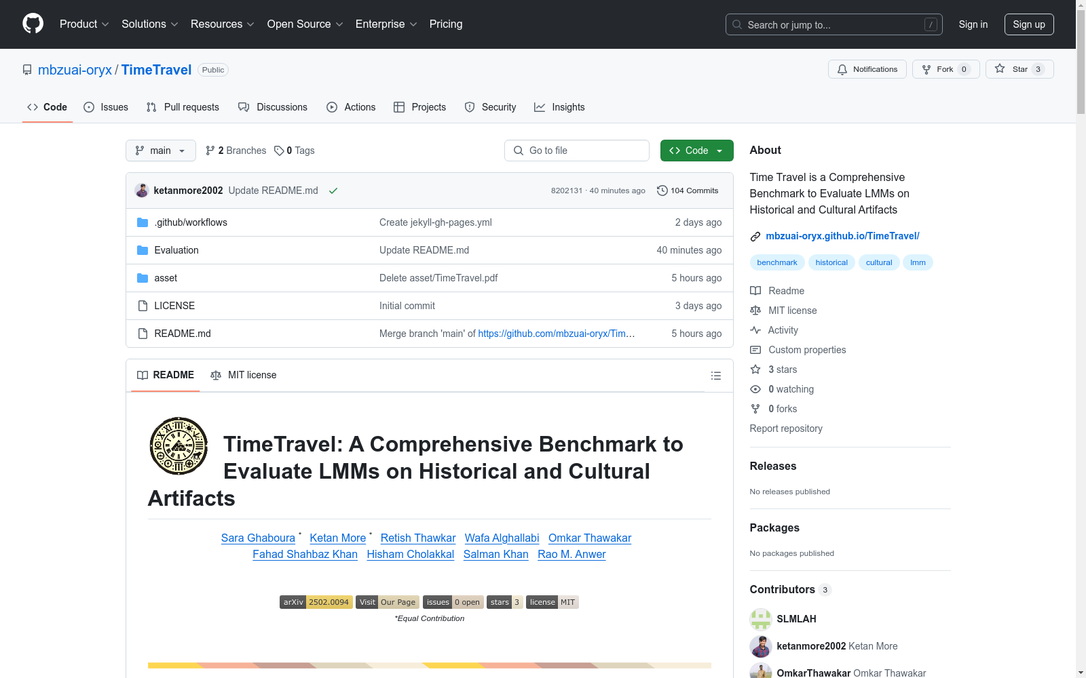Open the main branch selector dropdown
Screen dimensions: 1086x678
[161, 151]
